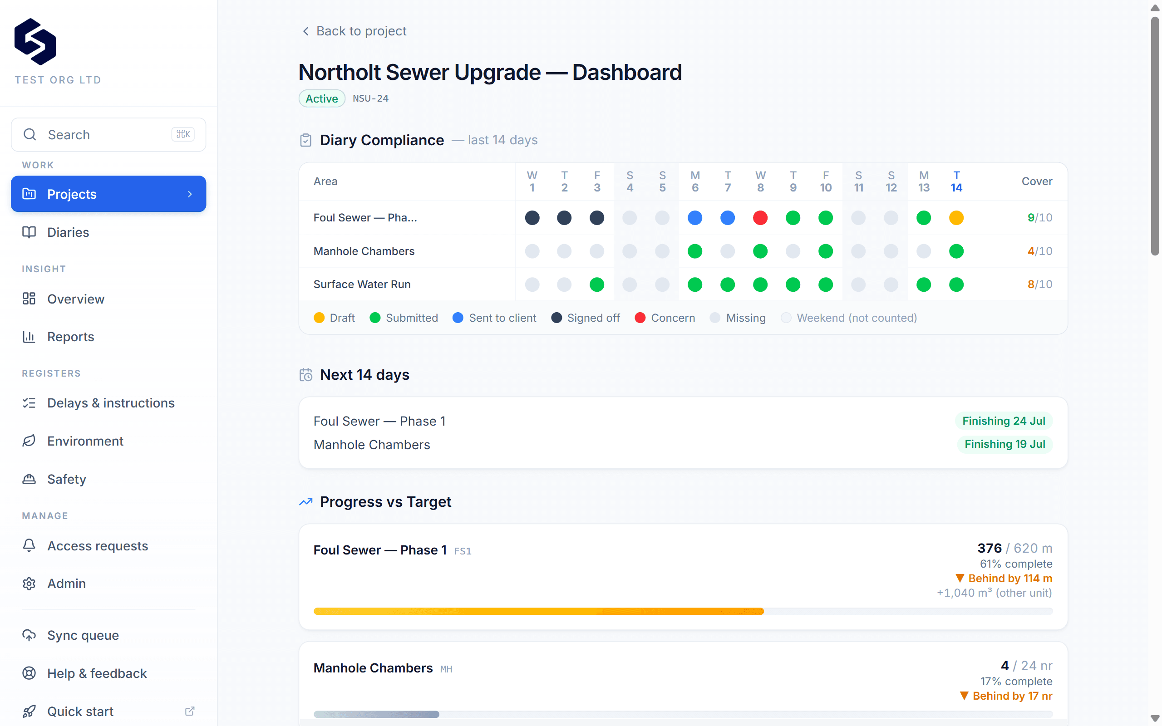Open the Overview menu item

[108, 299]
